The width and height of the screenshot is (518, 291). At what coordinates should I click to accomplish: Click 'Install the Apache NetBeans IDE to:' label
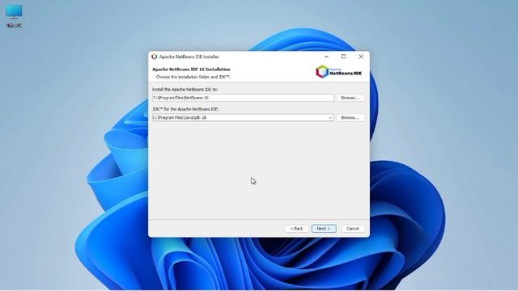pos(185,90)
